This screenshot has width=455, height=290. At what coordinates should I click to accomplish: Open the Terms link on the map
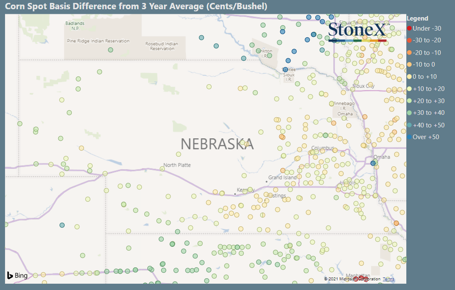[x=389, y=279]
